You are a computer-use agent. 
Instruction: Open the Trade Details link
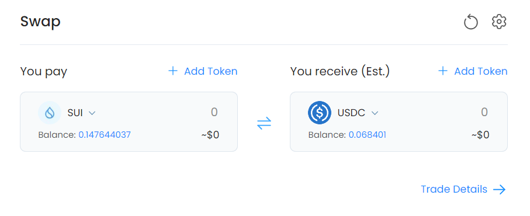click(x=454, y=189)
